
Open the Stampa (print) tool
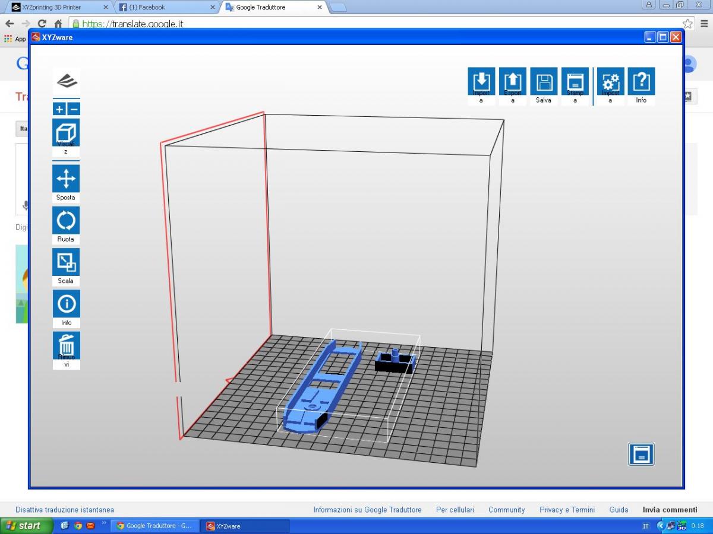pos(575,81)
